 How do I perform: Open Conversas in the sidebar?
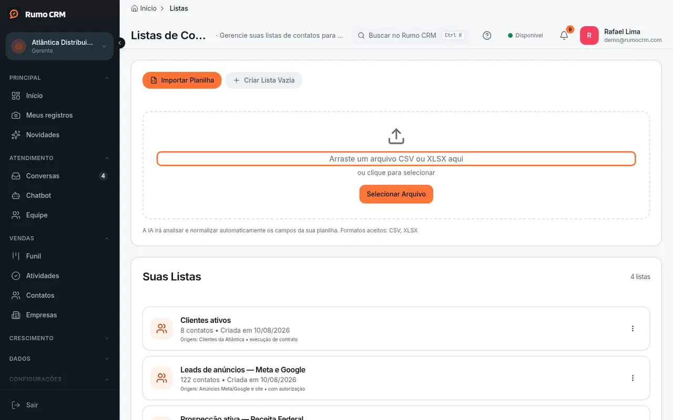pos(59,176)
